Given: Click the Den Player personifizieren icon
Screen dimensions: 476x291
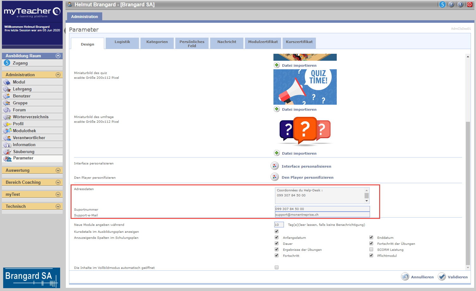Looking at the screenshot, I should pos(275,177).
